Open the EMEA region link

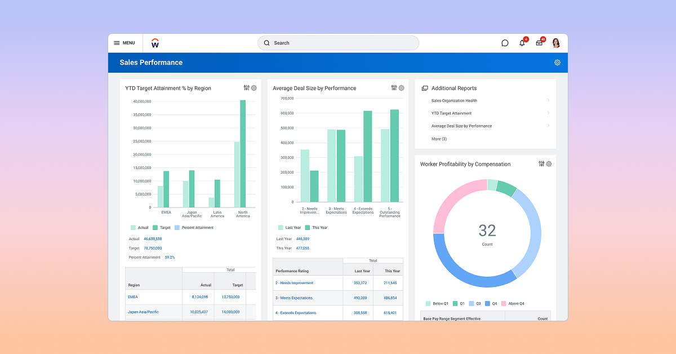133,297
